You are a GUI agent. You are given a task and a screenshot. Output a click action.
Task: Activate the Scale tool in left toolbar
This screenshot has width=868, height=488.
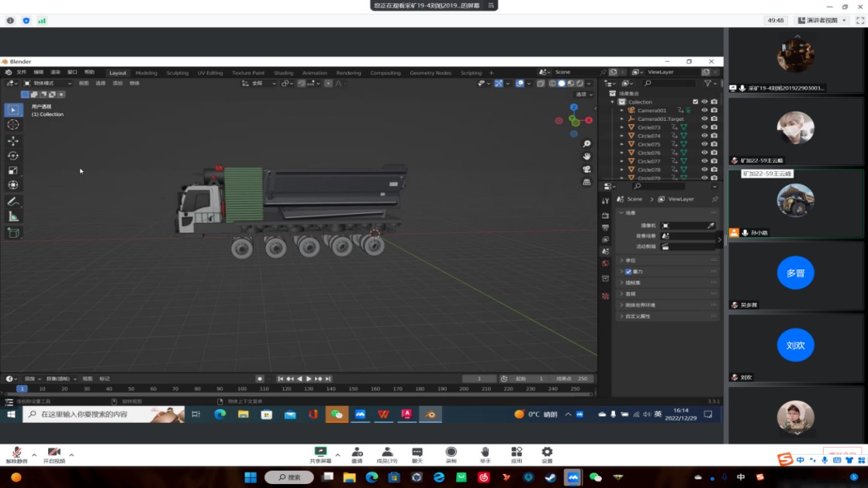coord(13,170)
